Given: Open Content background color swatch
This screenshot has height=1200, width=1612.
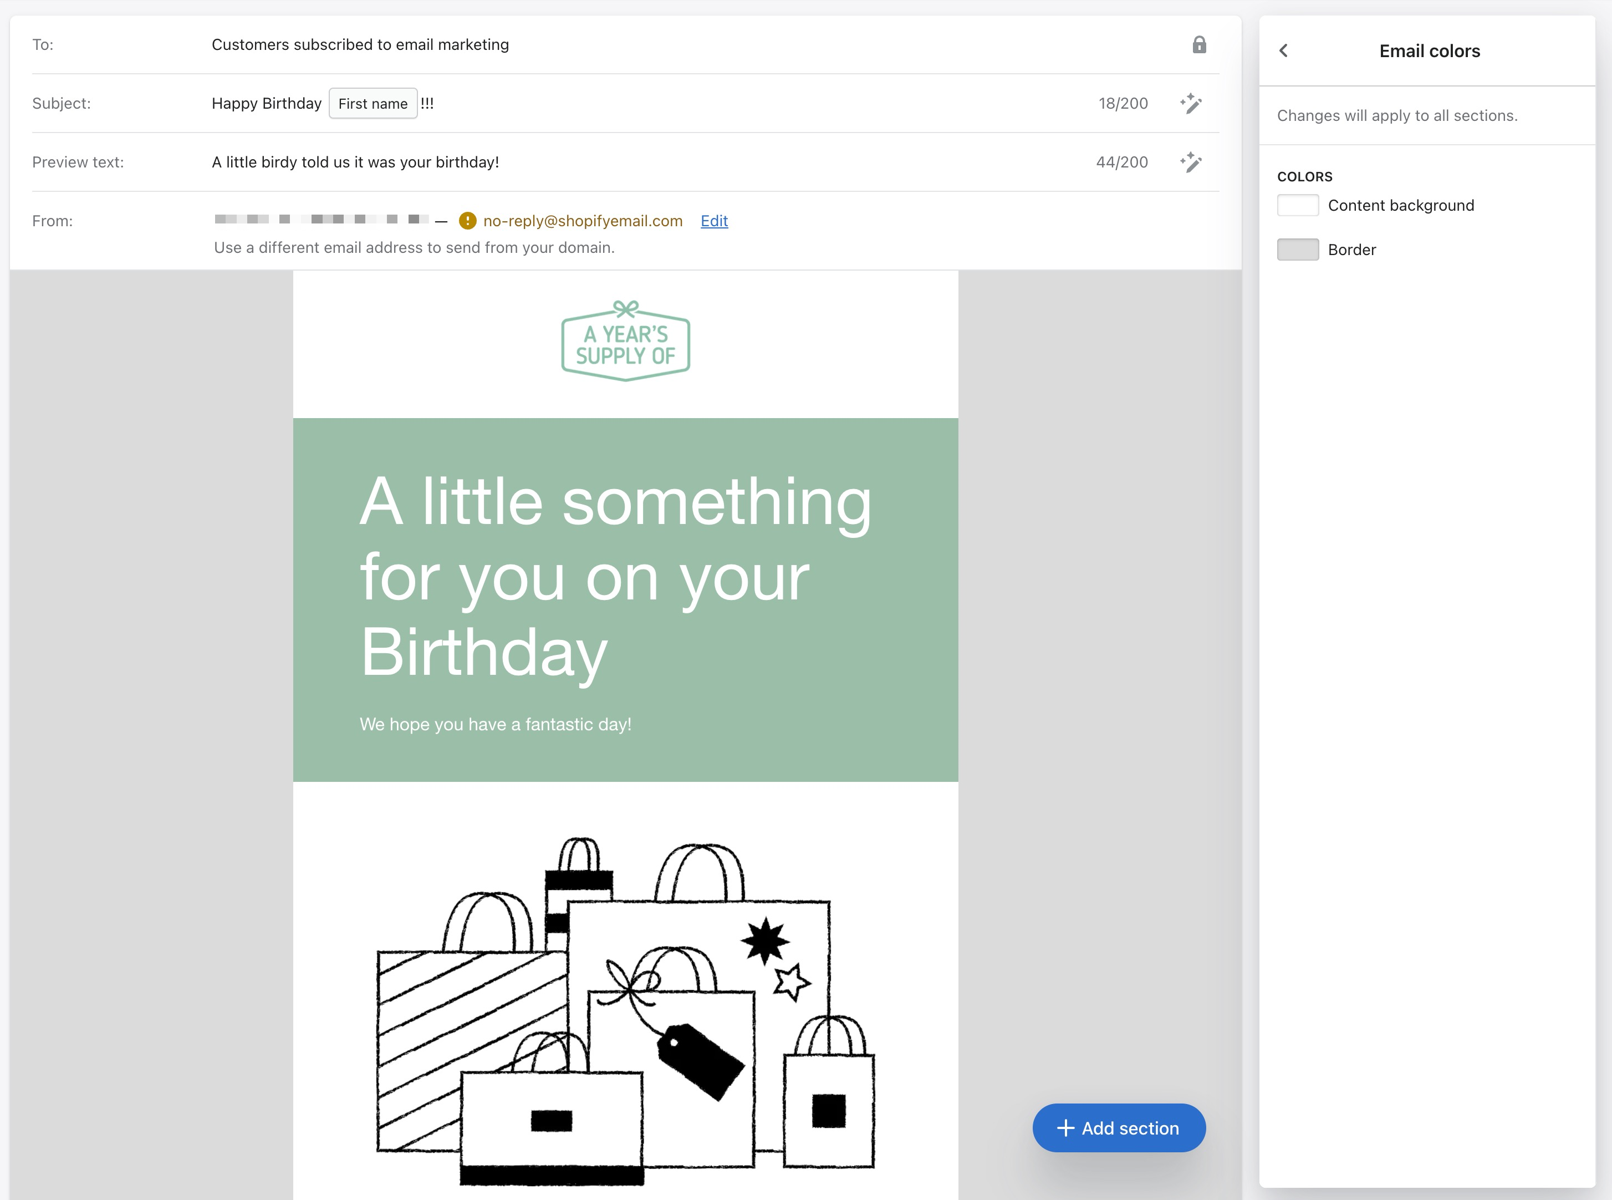Looking at the screenshot, I should tap(1298, 206).
